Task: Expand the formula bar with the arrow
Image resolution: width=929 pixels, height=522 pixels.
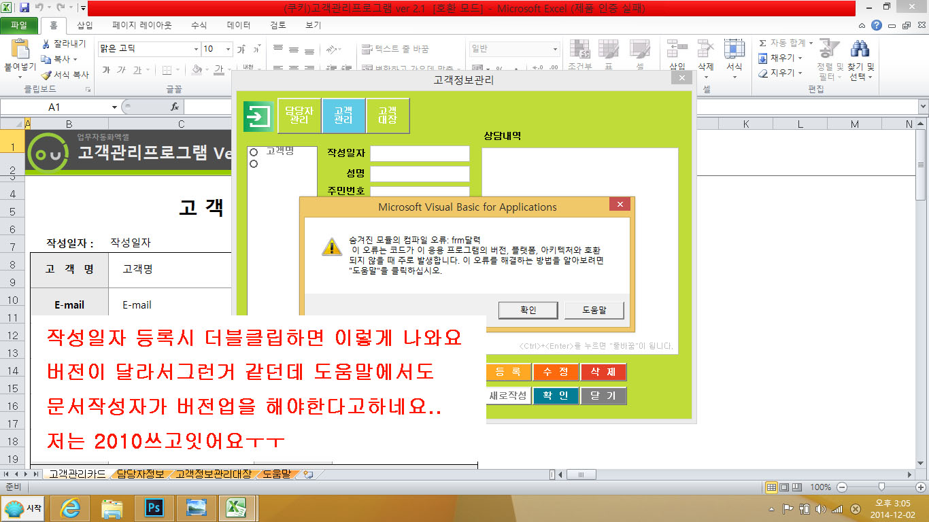Action: pyautogui.click(x=923, y=107)
